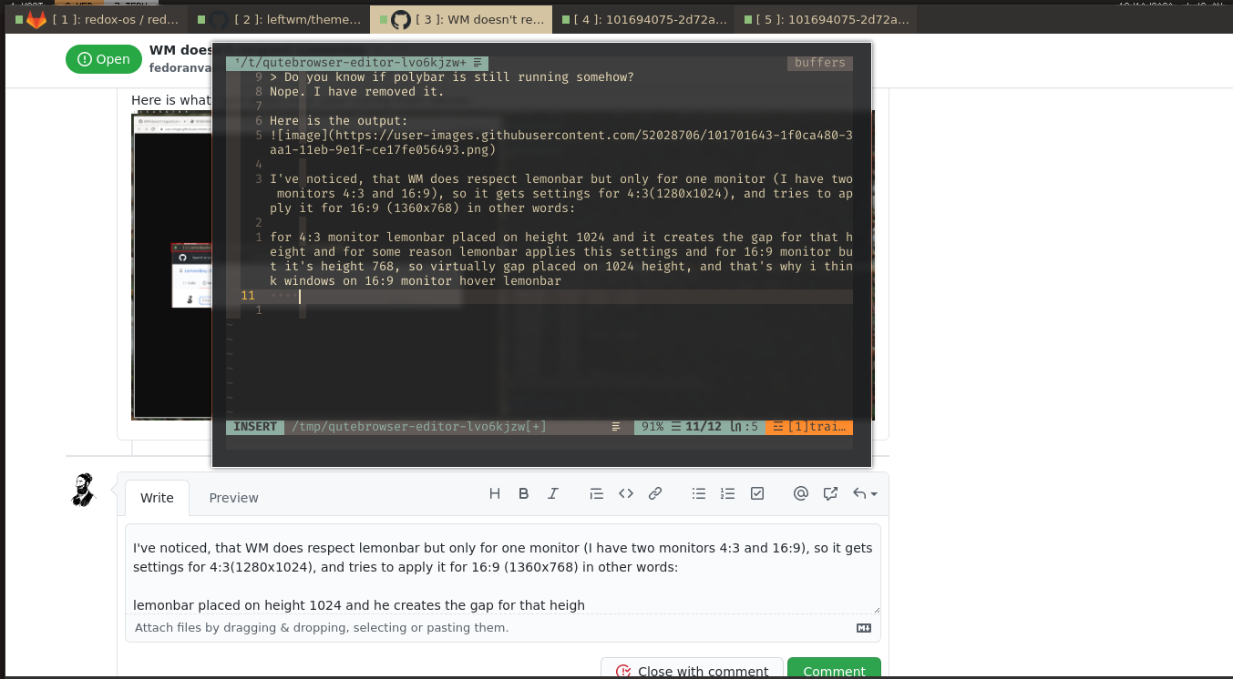Open the saved replies dropdown arrow

873,494
